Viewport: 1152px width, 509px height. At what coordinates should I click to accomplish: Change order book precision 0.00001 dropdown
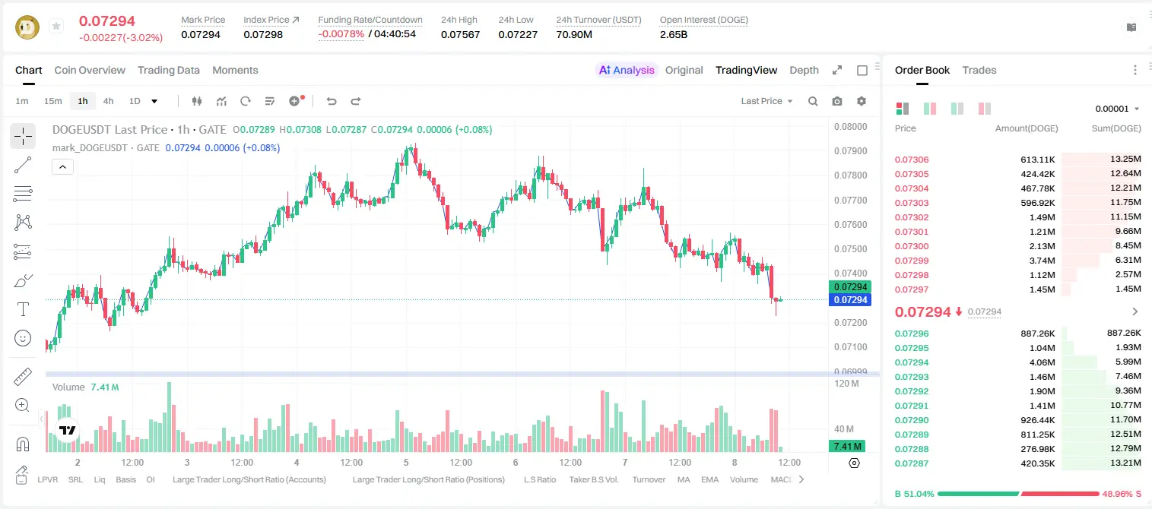(1117, 109)
